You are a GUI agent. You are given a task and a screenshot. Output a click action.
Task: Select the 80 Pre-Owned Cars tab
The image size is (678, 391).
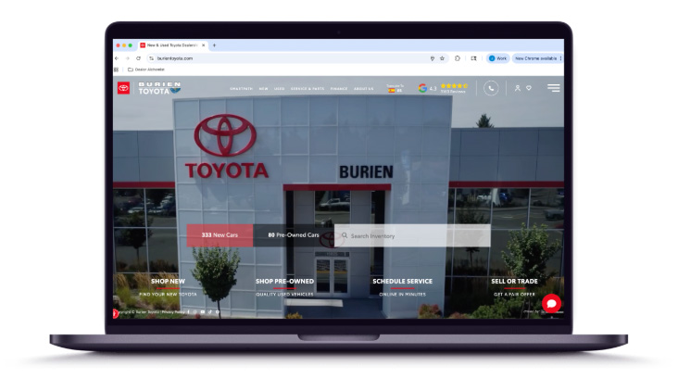click(294, 235)
